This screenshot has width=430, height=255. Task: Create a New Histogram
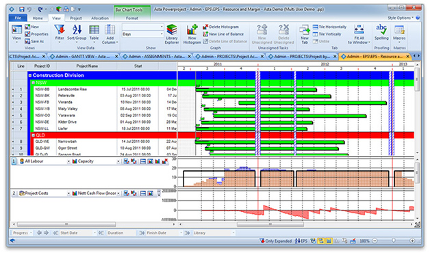[192, 34]
